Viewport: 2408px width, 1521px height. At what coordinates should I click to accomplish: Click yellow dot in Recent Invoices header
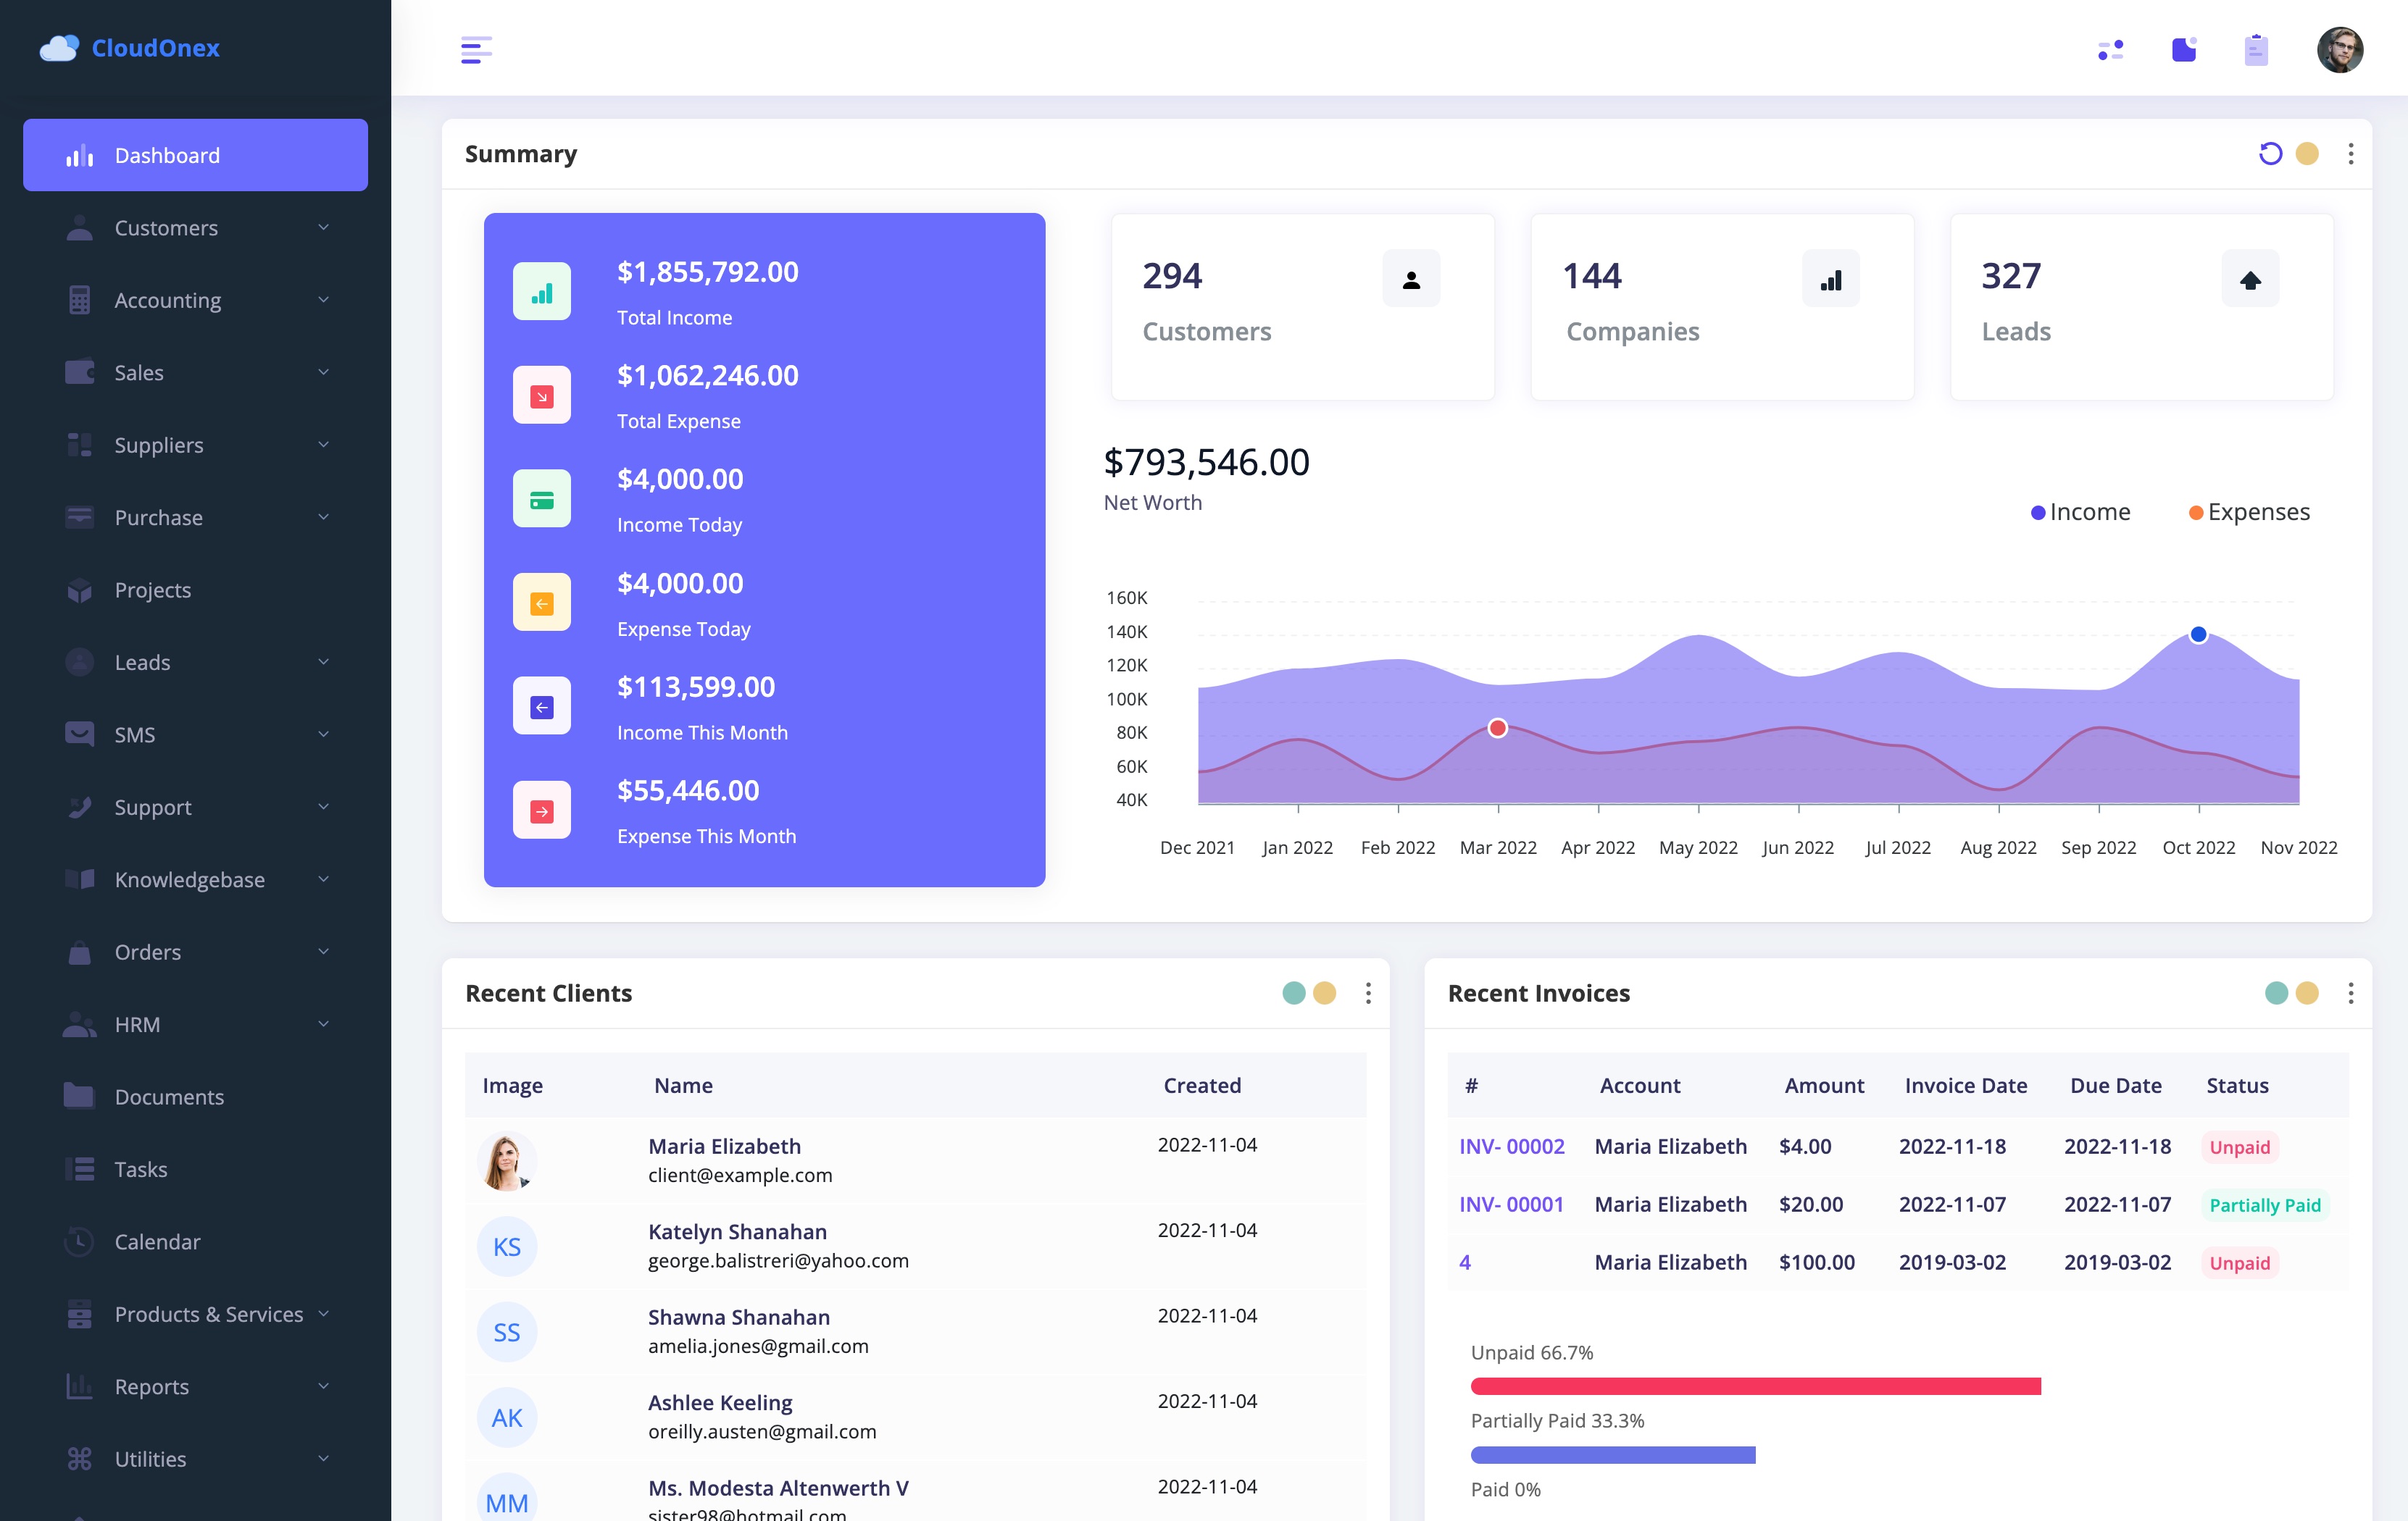click(x=2307, y=992)
